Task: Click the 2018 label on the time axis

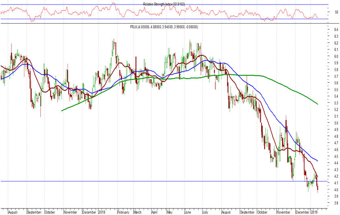Action: (102, 212)
